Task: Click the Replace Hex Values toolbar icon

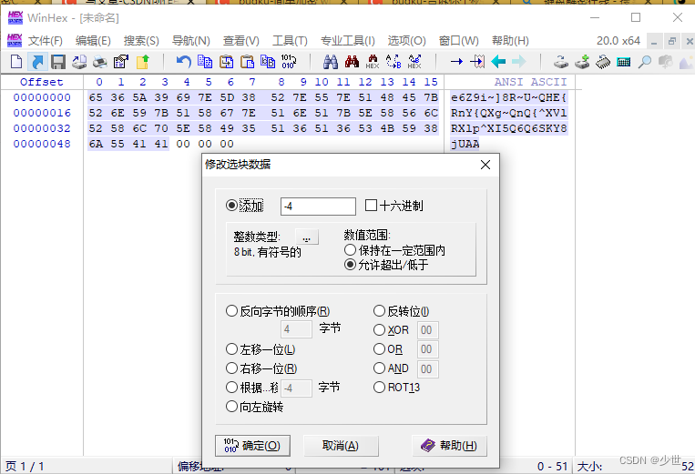Action: pos(414,62)
